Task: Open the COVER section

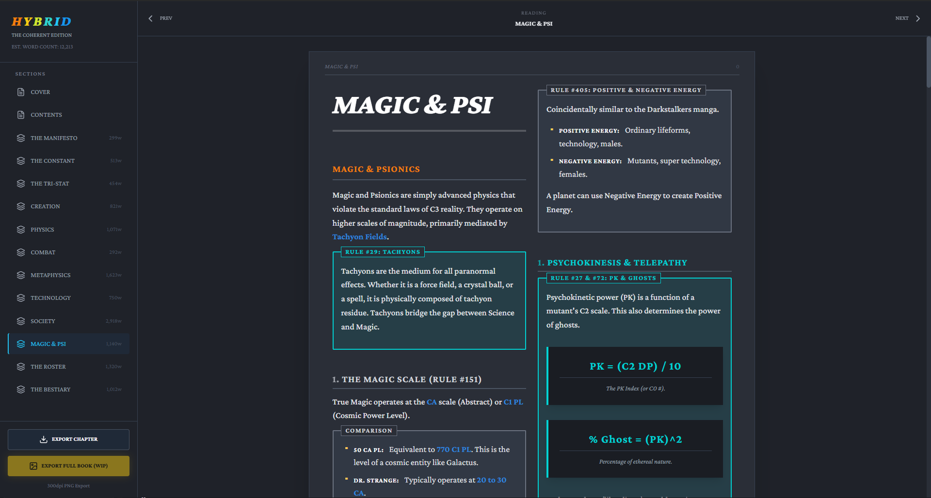Action: 68,92
